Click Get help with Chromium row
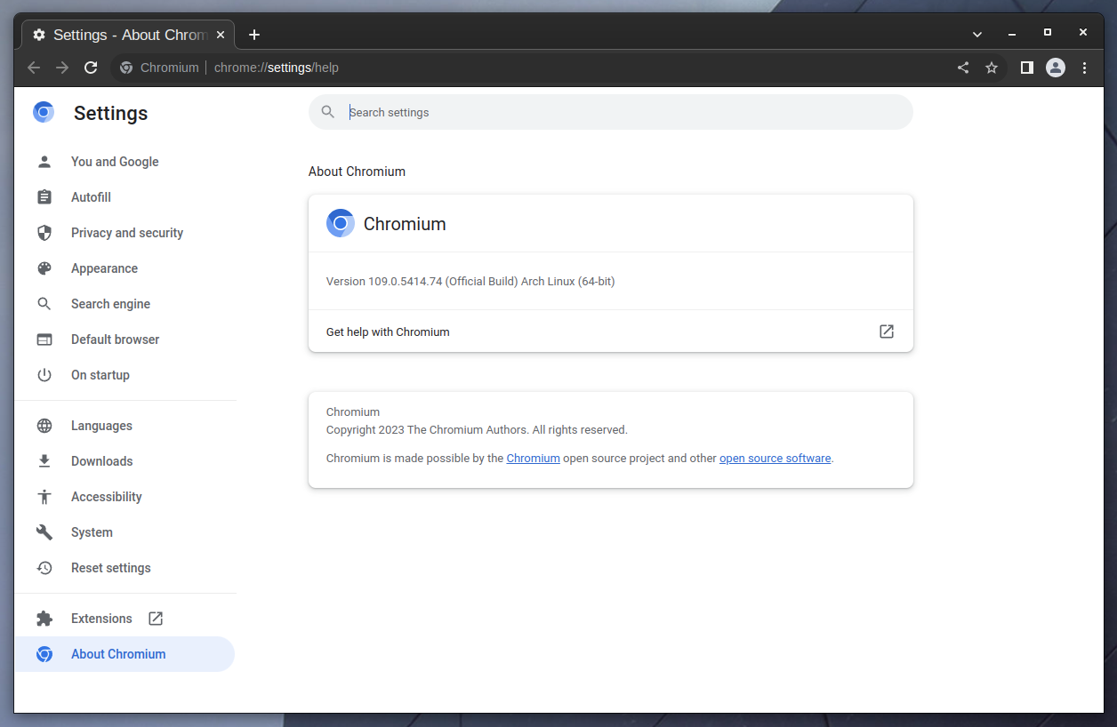Viewport: 1117px width, 727px height. [x=611, y=332]
